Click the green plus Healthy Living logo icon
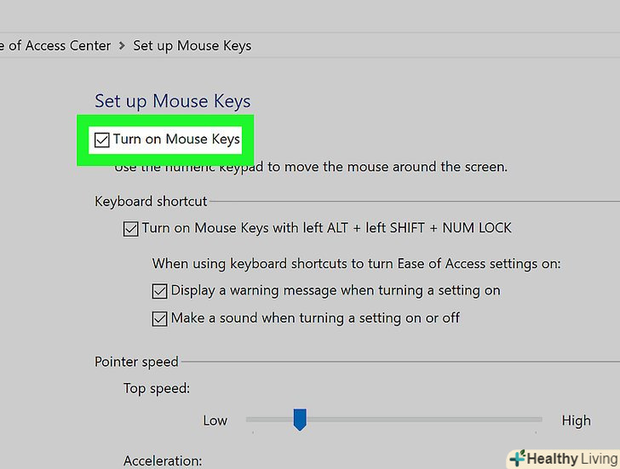The height and width of the screenshot is (469, 620). pyautogui.click(x=517, y=459)
